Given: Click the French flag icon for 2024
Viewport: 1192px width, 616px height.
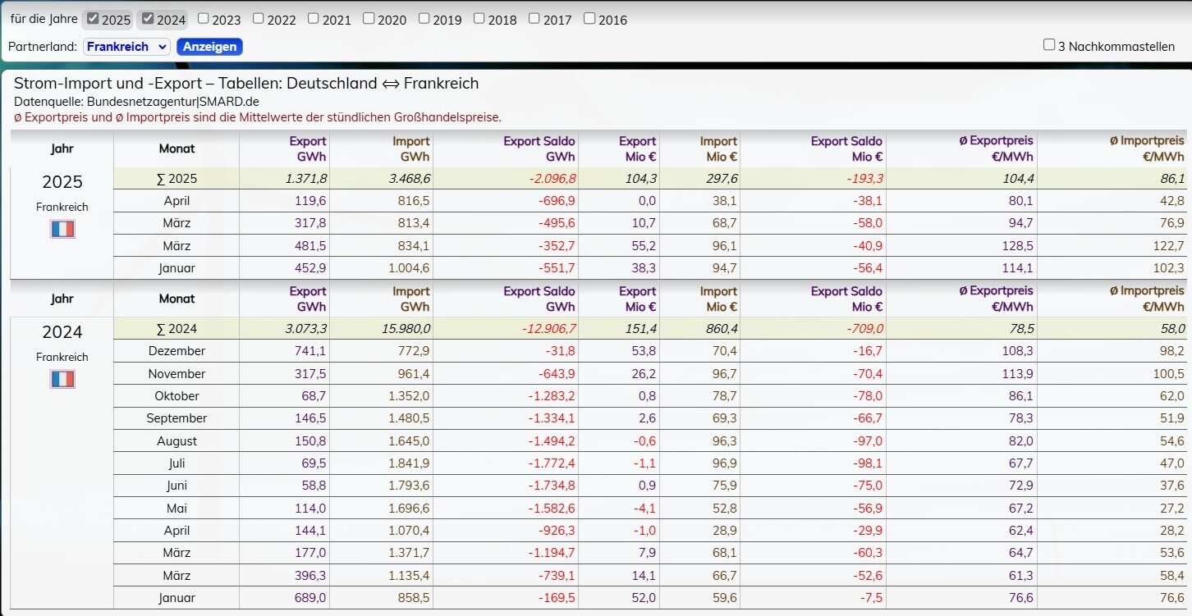Looking at the screenshot, I should pos(62,379).
